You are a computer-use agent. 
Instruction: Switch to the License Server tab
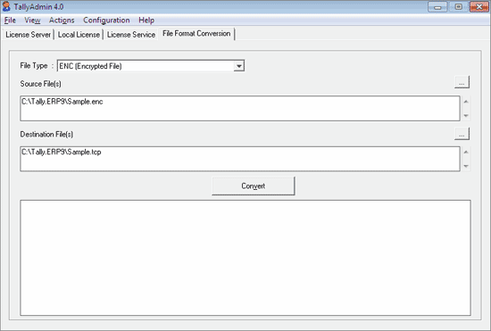click(x=28, y=35)
